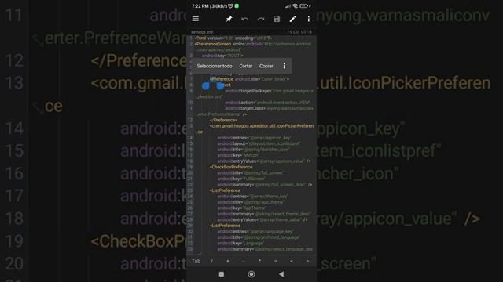Image resolution: width=503 pixels, height=282 pixels.
Task: Save the file with floppy icon
Action: point(277,19)
